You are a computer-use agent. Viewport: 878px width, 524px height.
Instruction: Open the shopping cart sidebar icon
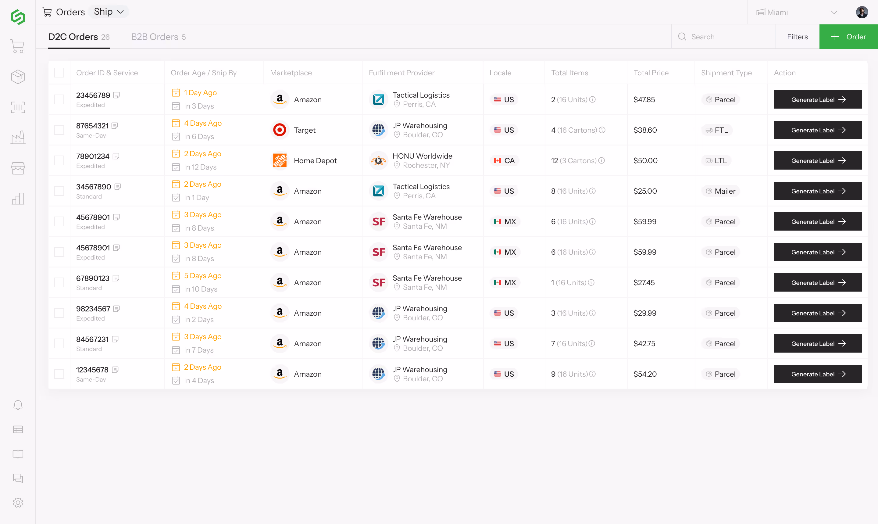tap(18, 46)
